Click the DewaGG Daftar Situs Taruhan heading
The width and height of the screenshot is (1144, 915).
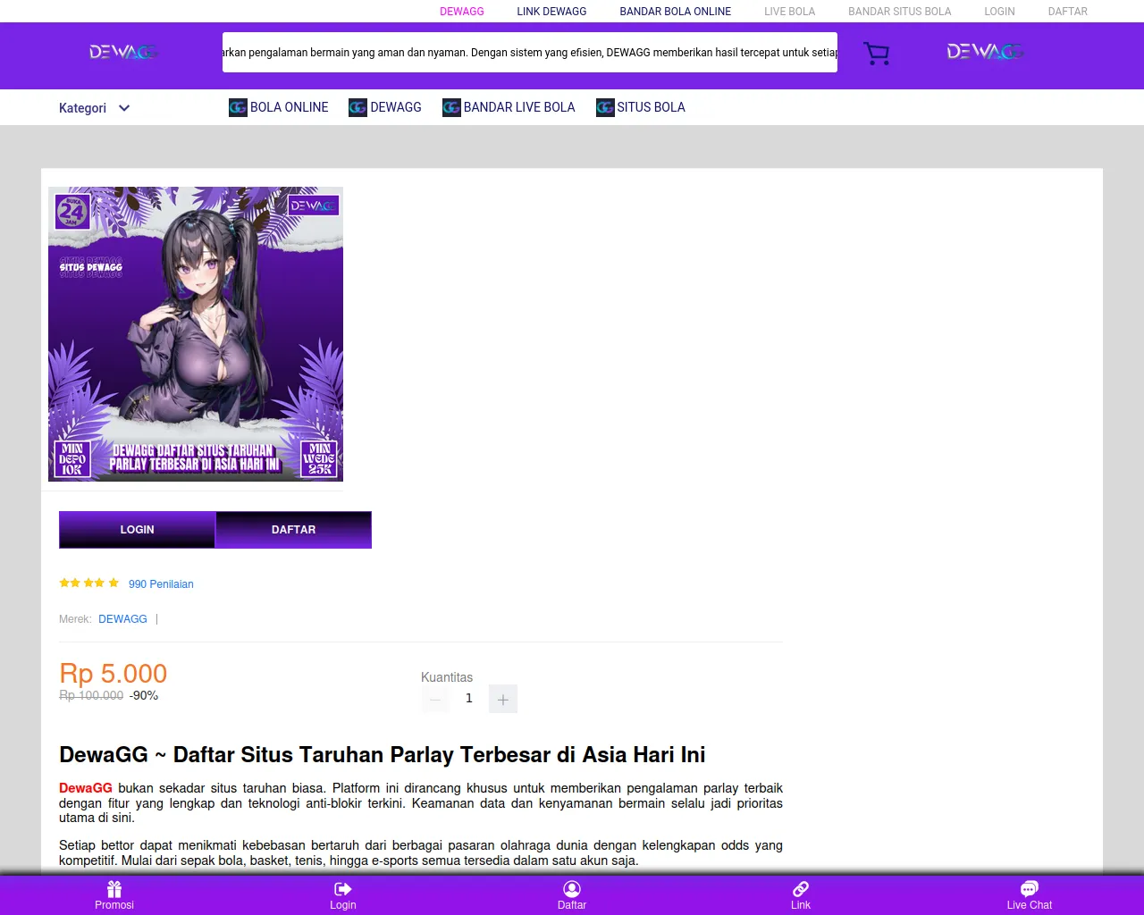[383, 755]
